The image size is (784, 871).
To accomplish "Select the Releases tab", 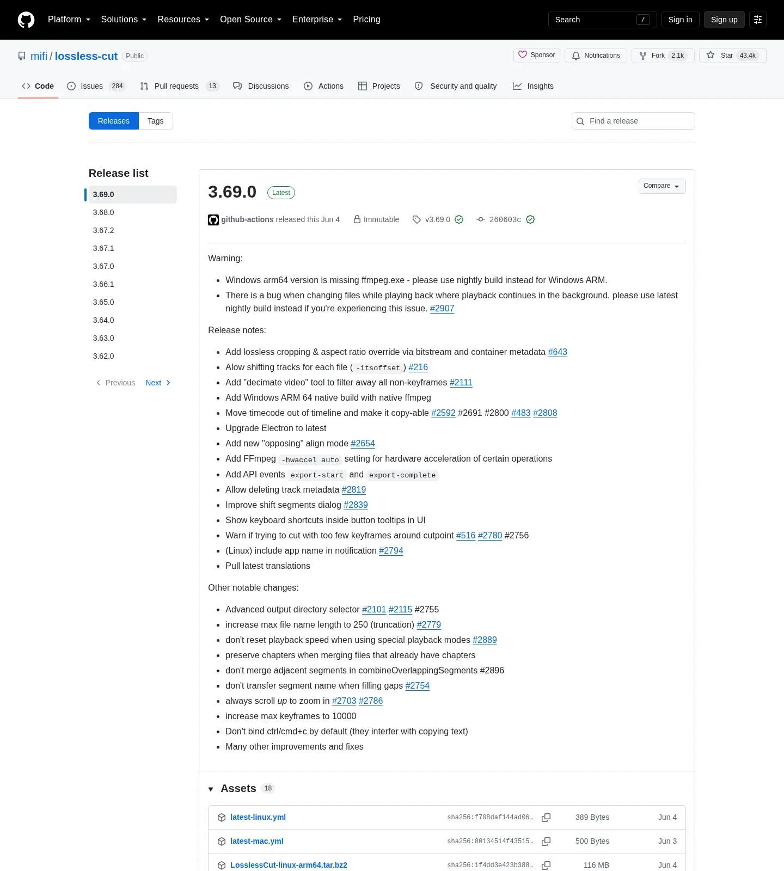I will [114, 121].
